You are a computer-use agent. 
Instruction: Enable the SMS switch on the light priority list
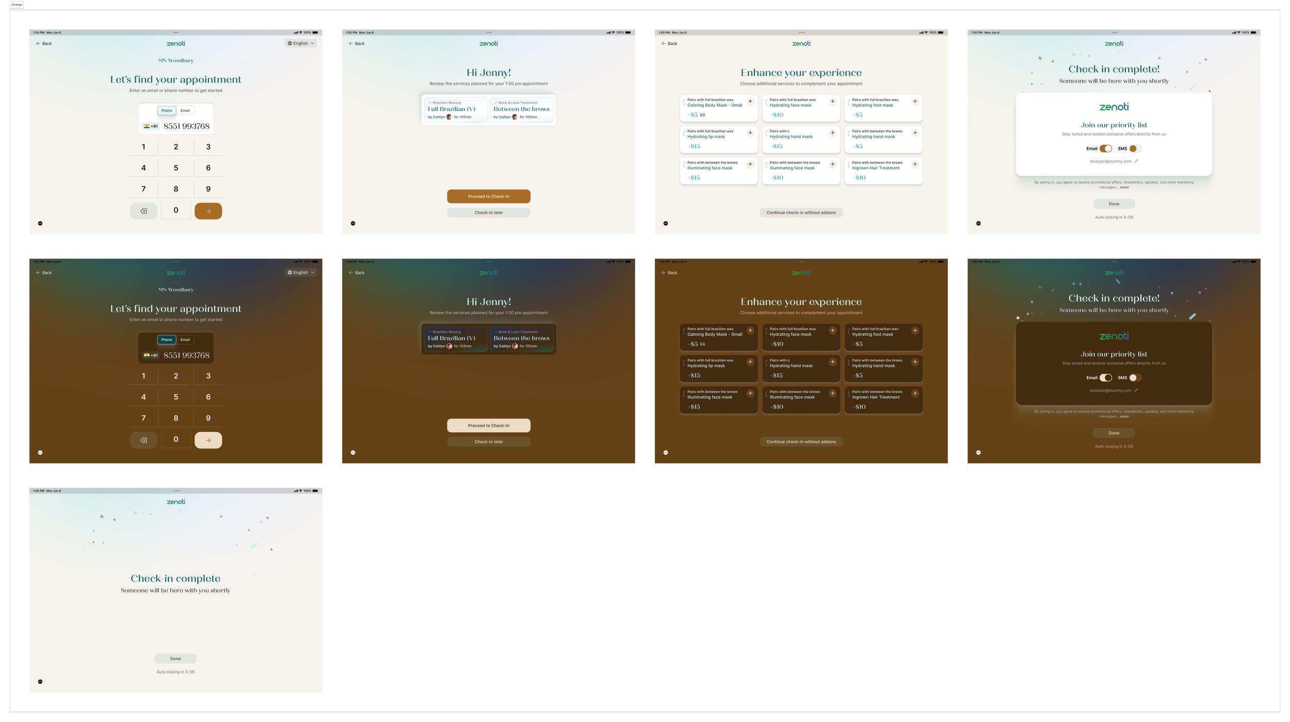[1135, 149]
